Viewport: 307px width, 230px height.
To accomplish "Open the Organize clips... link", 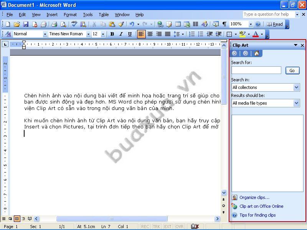I will click(x=254, y=197).
